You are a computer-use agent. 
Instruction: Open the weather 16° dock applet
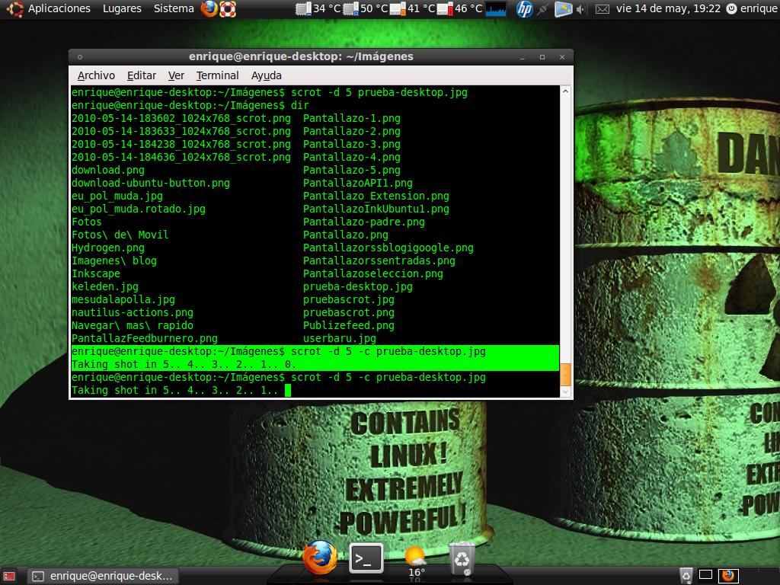click(x=415, y=562)
